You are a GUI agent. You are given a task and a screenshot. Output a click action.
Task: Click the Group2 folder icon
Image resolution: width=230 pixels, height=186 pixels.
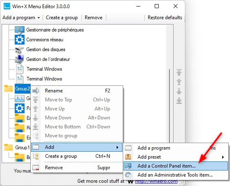click(x=8, y=89)
